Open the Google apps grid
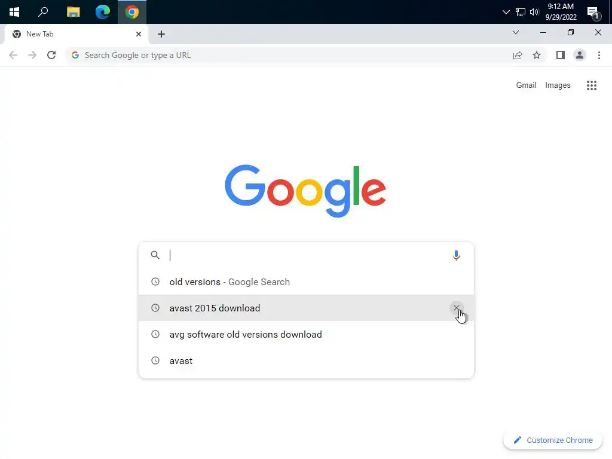612x459 pixels. pos(591,85)
